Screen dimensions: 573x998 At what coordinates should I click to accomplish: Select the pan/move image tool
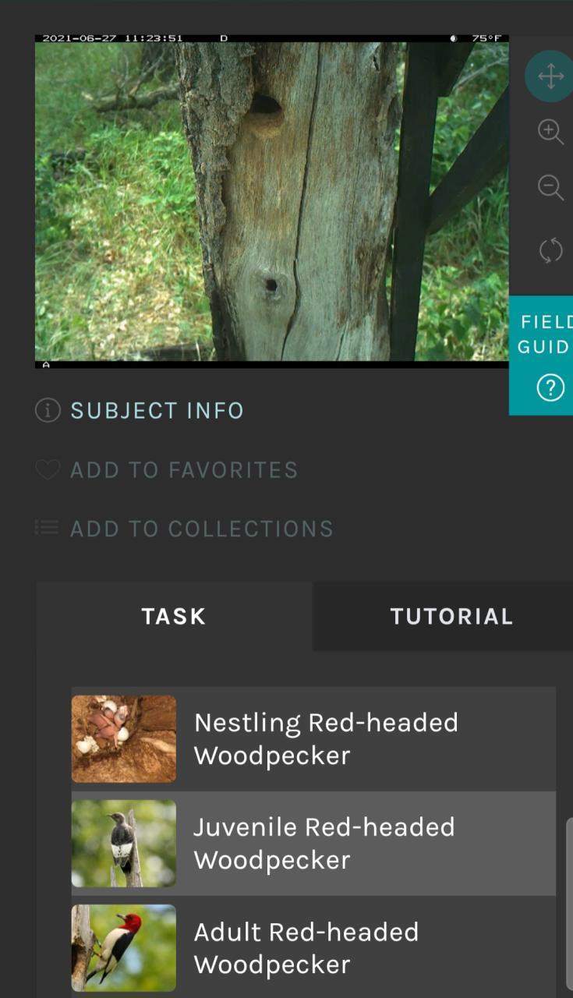coord(550,76)
